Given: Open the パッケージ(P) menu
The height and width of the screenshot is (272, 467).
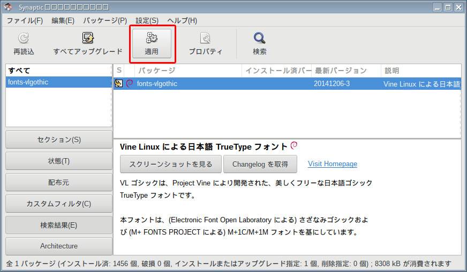Looking at the screenshot, I should pos(105,20).
